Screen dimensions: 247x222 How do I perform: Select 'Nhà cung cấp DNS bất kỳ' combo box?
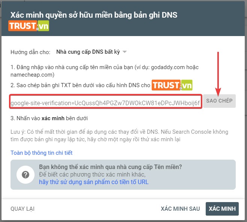tap(92, 52)
